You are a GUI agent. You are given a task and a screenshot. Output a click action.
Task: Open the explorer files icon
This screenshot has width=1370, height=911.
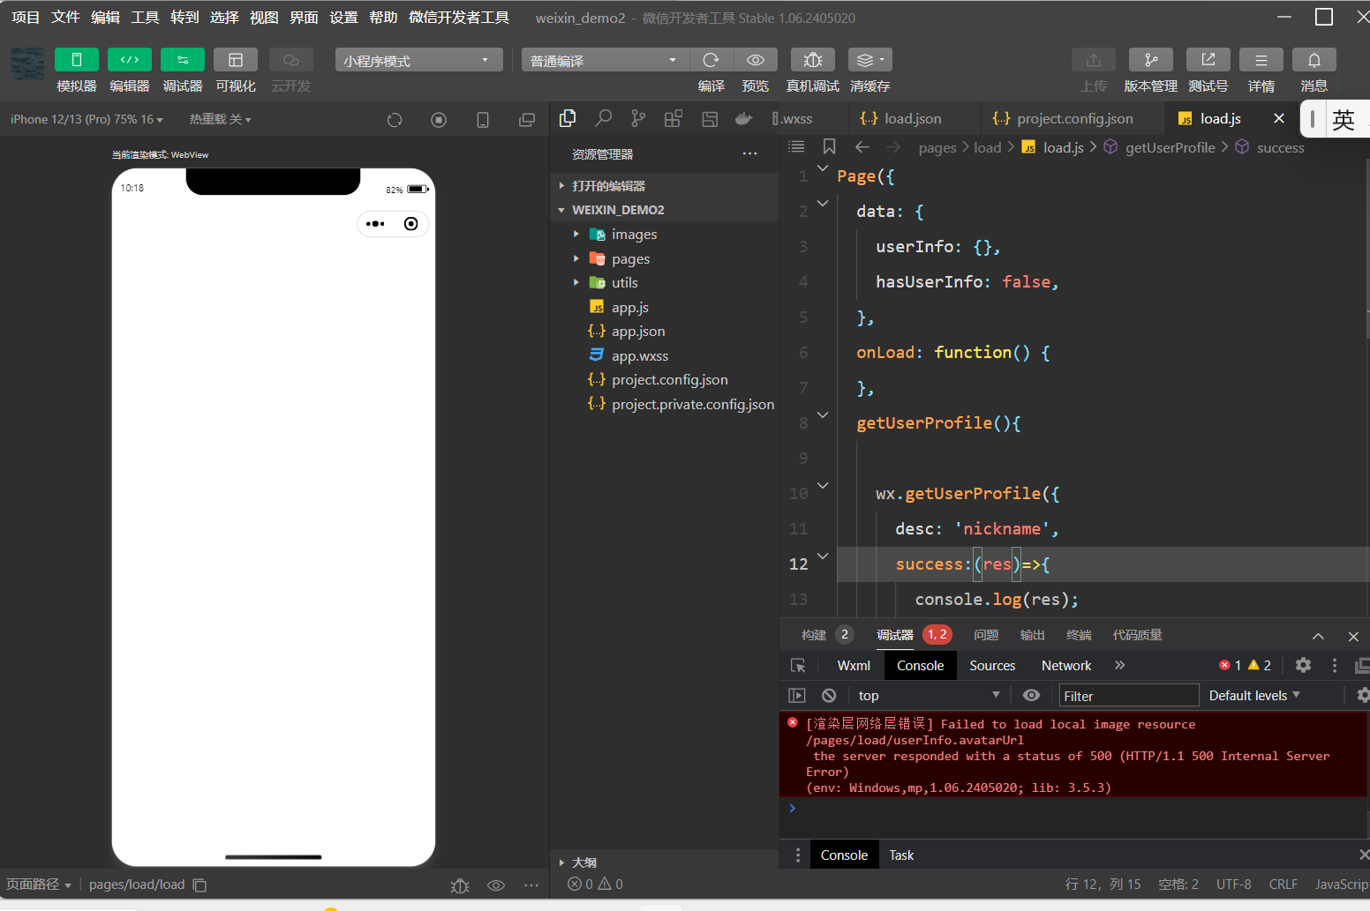coord(568,118)
